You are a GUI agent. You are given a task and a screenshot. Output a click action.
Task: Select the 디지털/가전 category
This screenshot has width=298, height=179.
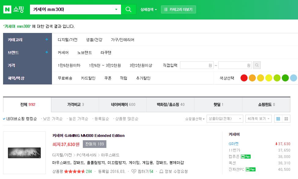[x=68, y=40]
